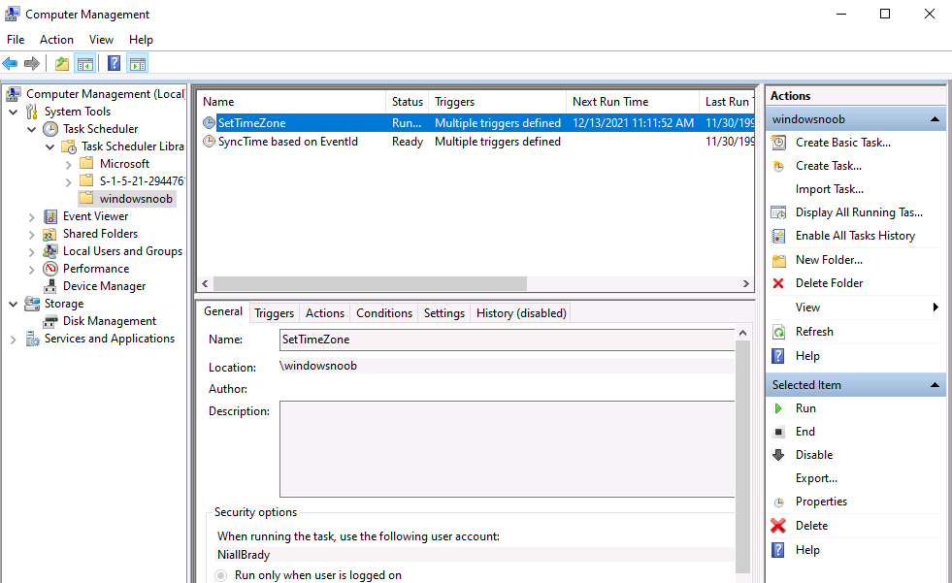Select 'Run only when user is logged on'

point(221,575)
